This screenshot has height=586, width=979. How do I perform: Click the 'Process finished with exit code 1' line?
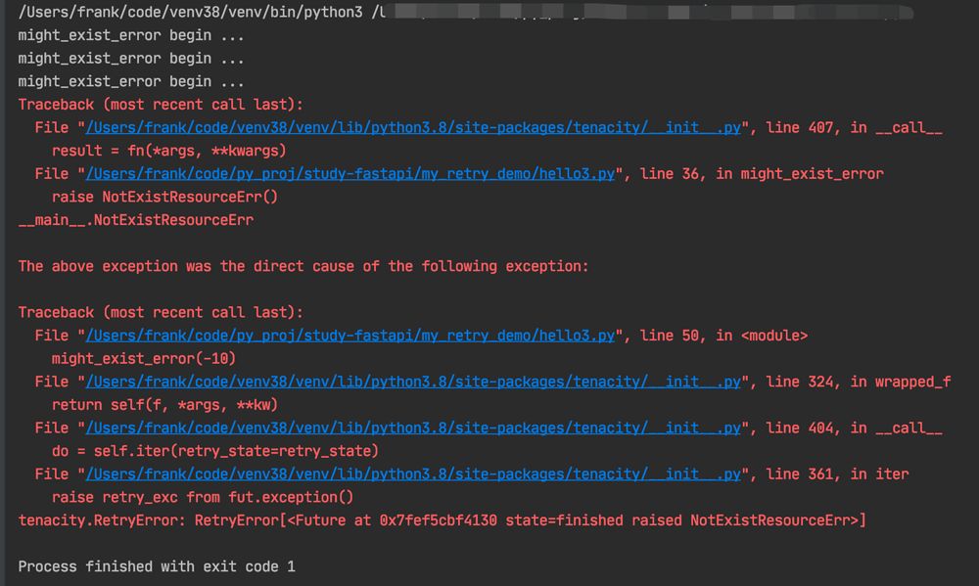pyautogui.click(x=157, y=566)
